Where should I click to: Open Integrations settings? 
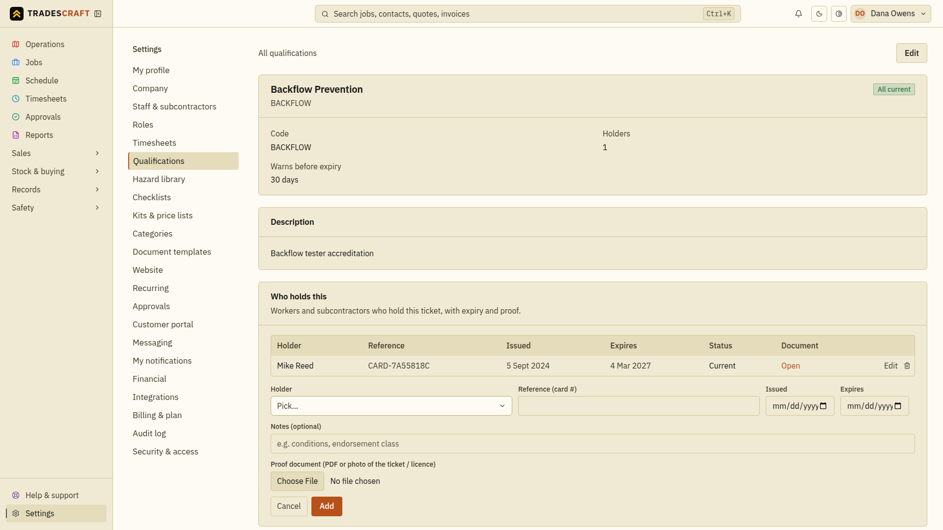[183, 397]
